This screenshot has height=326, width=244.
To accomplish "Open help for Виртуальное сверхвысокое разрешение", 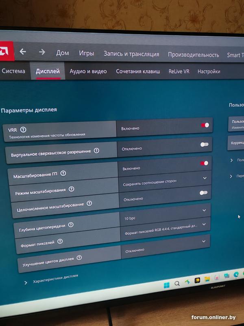I will click(96, 150).
